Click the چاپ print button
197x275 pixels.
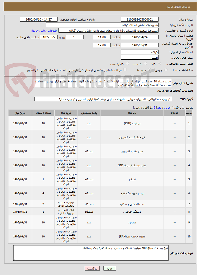109,268
